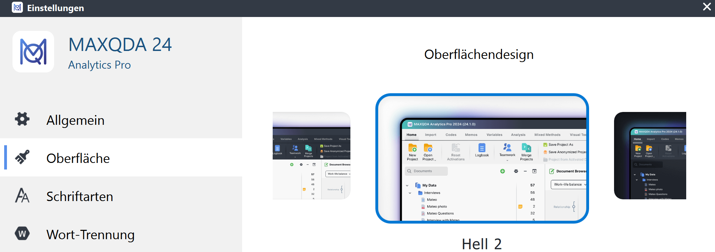This screenshot has height=252, width=715.
Task: Click the Einstellungen window title
Action: [56, 8]
